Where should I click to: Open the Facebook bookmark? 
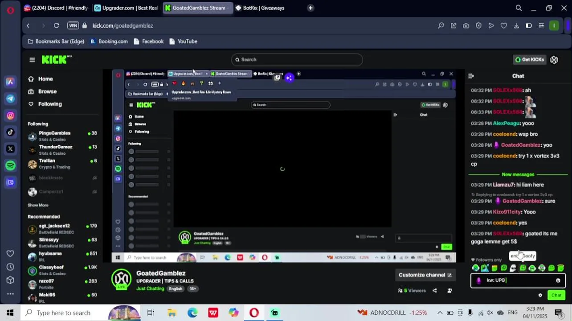148,41
